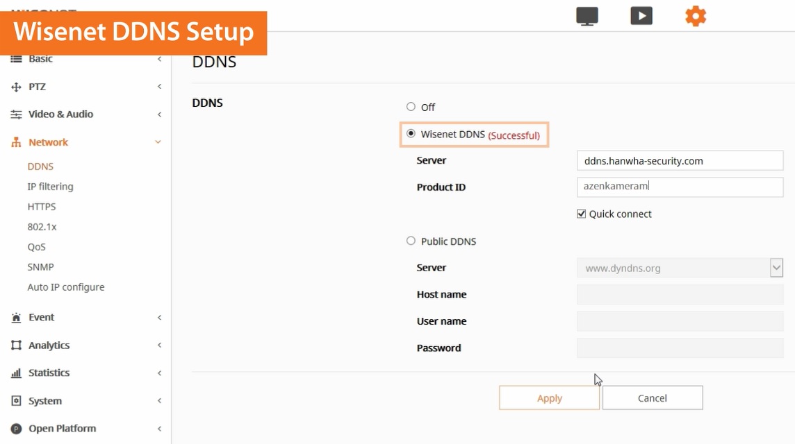The width and height of the screenshot is (795, 444).
Task: Expand the Analytics menu chevron
Action: 159,345
